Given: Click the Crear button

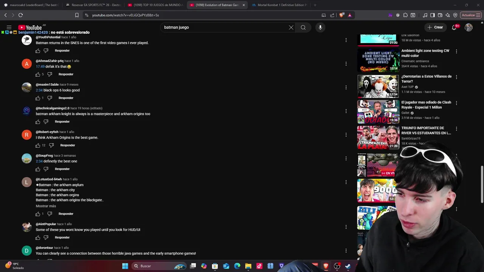Looking at the screenshot, I should (435, 27).
